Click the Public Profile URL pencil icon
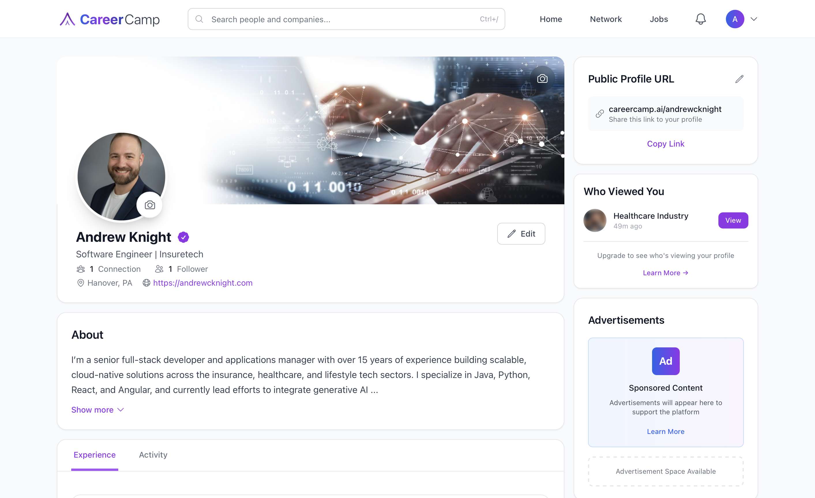815x498 pixels. [739, 79]
